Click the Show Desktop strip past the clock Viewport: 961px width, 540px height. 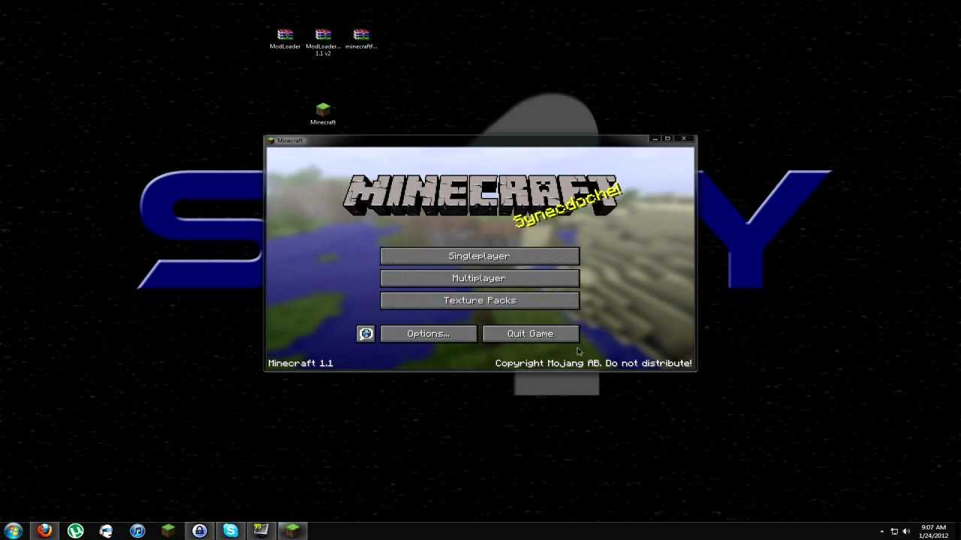point(957,531)
